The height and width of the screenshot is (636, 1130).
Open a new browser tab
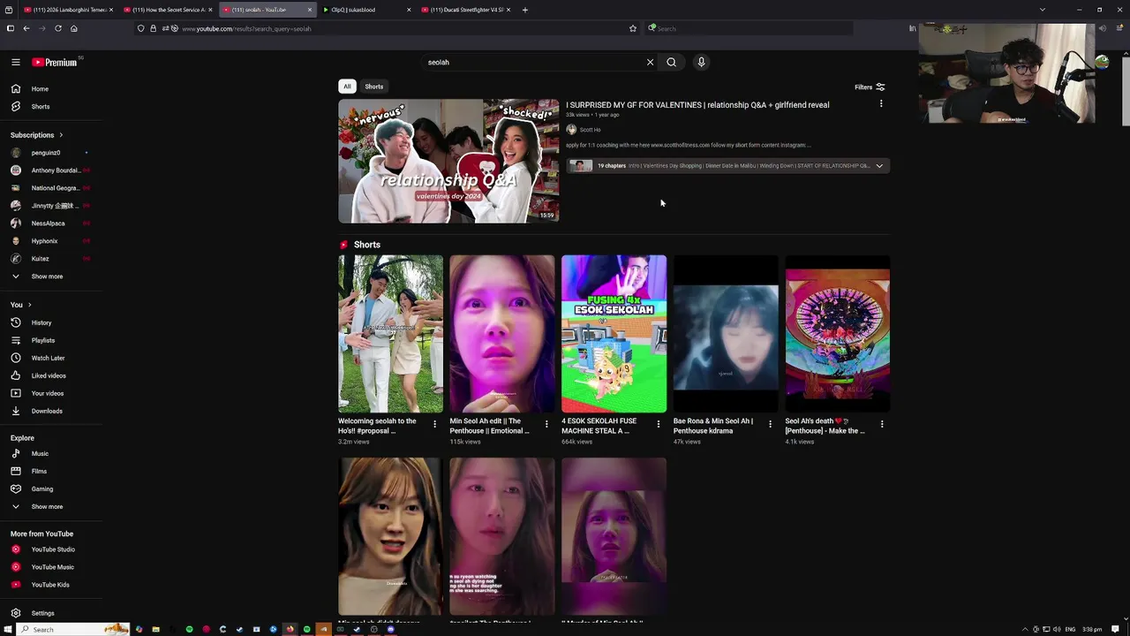pyautogui.click(x=525, y=10)
